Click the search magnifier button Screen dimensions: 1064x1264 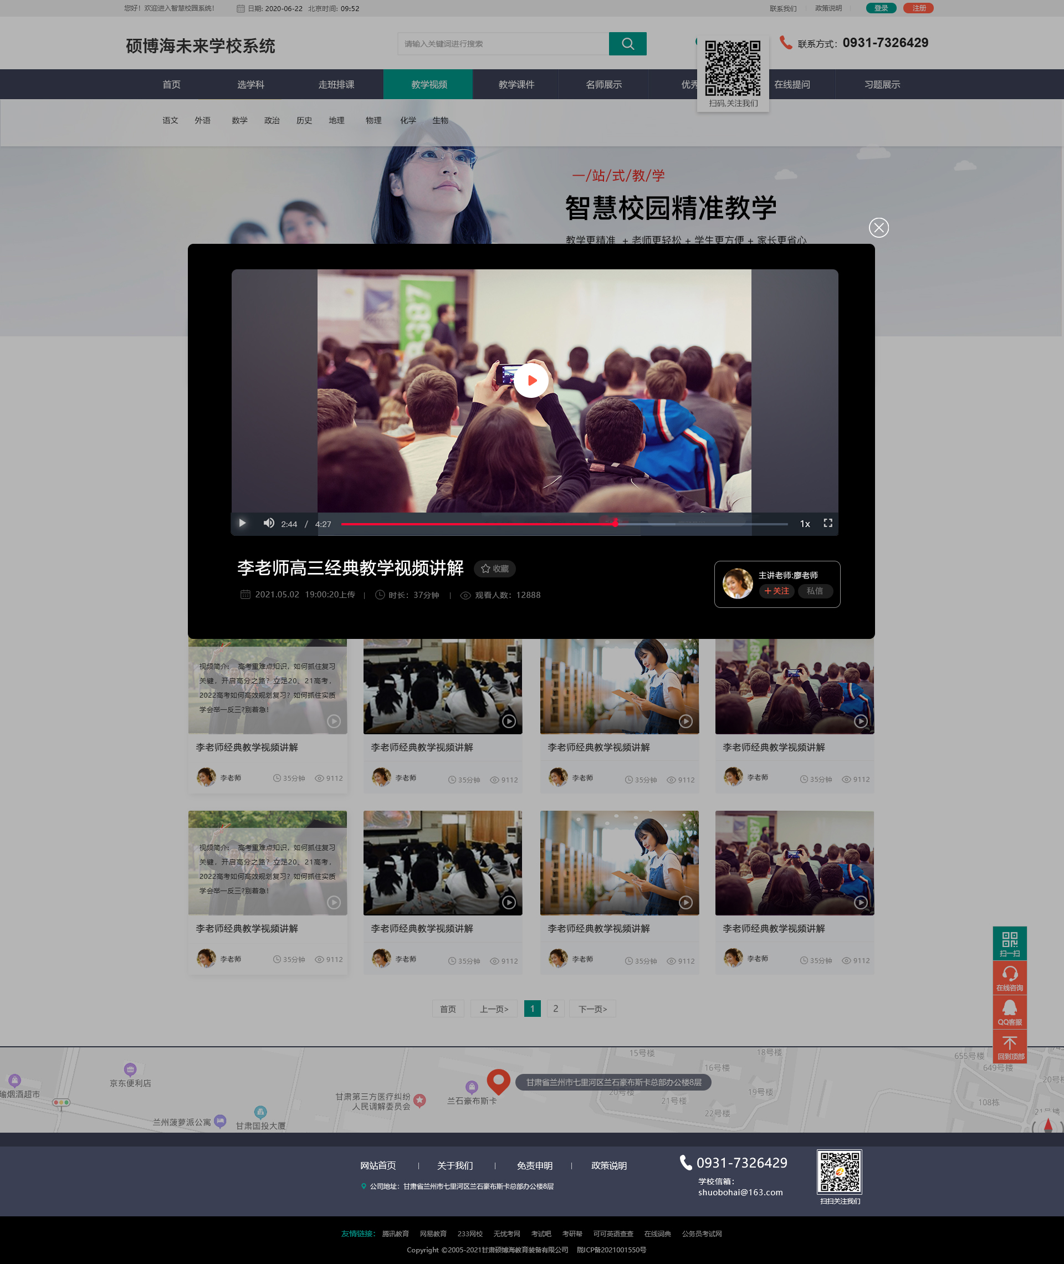tap(627, 43)
